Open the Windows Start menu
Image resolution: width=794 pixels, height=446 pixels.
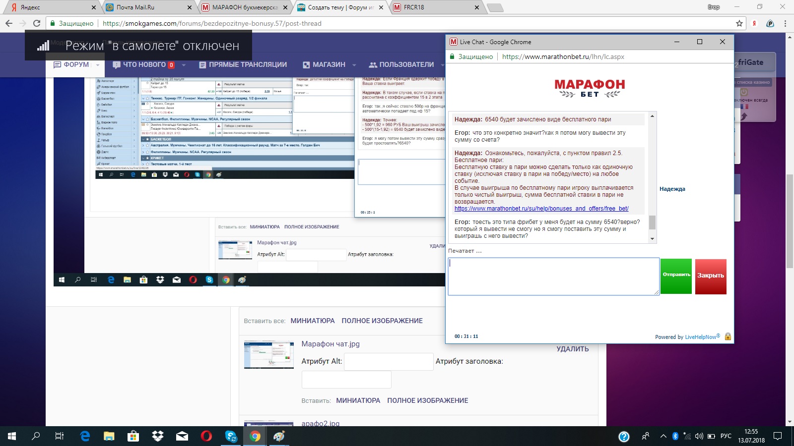pyautogui.click(x=12, y=436)
